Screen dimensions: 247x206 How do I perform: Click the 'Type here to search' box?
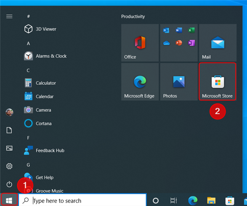(x=83, y=201)
